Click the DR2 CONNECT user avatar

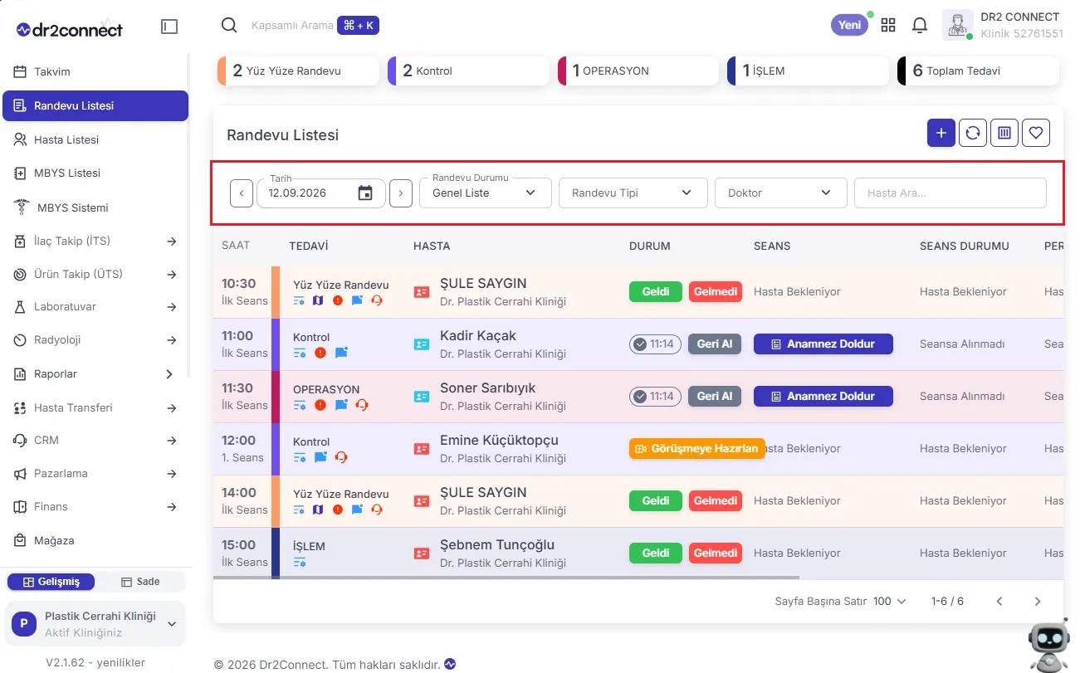pos(958,25)
